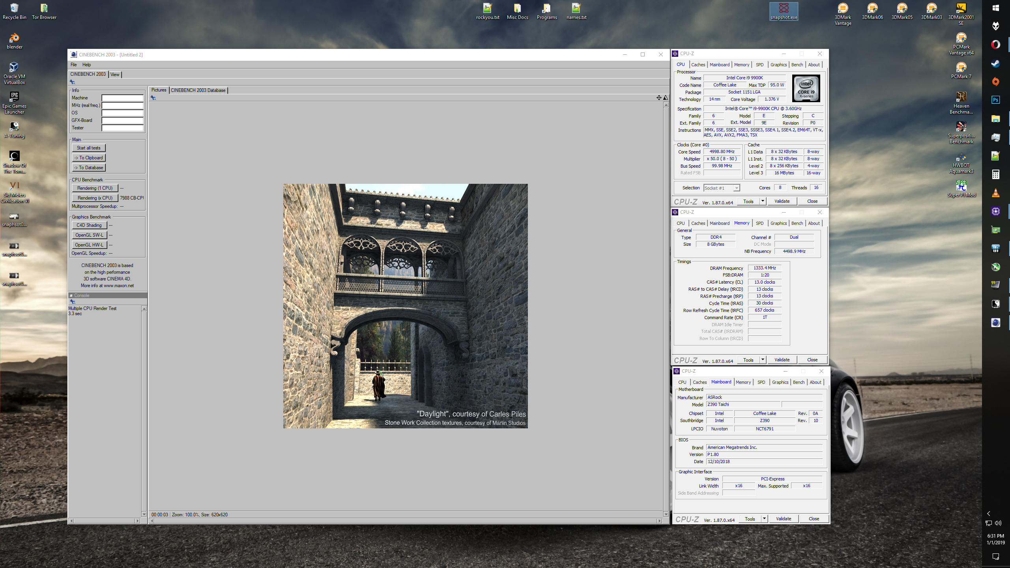This screenshot has width=1010, height=568.
Task: Click the Daylight render image
Action: pos(405,306)
